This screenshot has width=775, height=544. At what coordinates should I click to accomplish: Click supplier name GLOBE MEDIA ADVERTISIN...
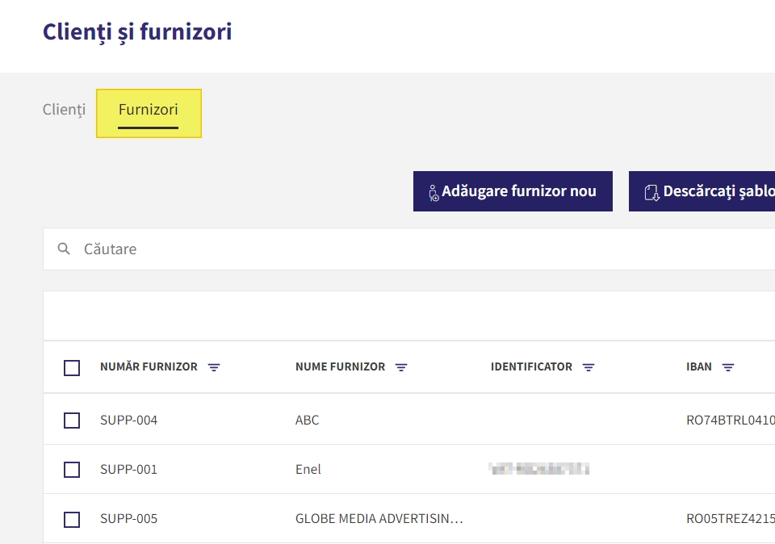tap(379, 519)
